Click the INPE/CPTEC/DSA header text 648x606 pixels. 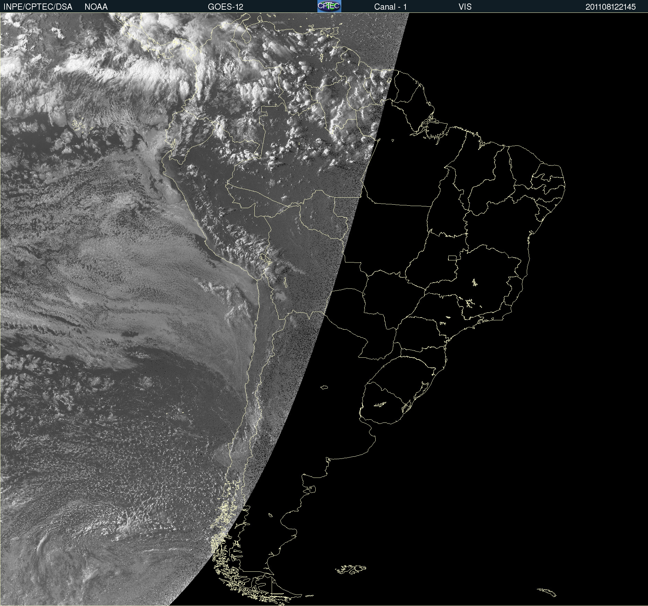38,7
